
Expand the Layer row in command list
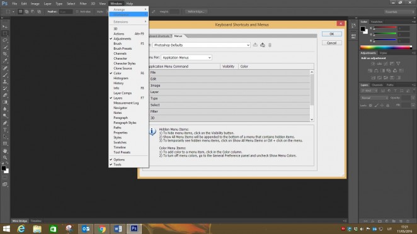tap(229, 92)
